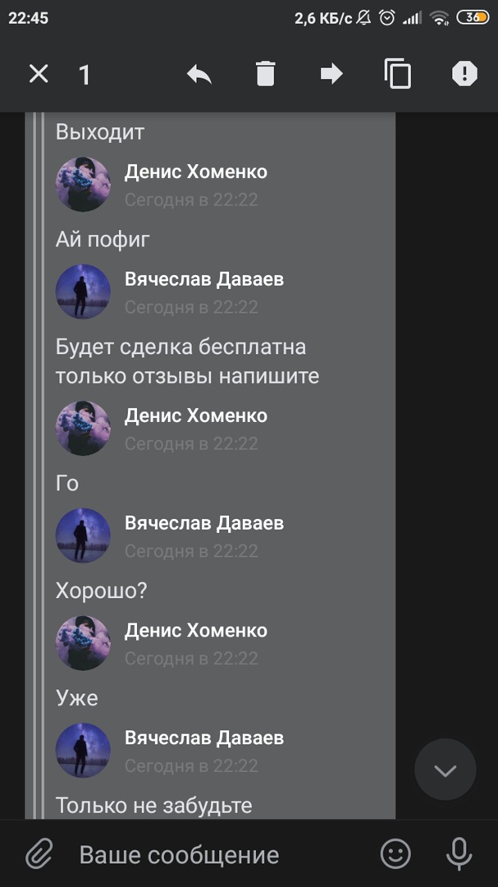
Task: Jump to latest messages with down chevron
Action: click(x=445, y=770)
